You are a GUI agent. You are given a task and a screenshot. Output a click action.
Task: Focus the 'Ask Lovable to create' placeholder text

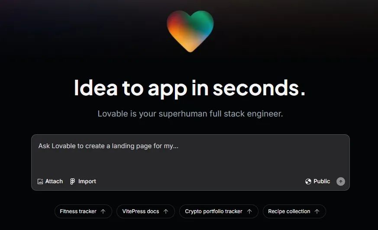pos(108,146)
